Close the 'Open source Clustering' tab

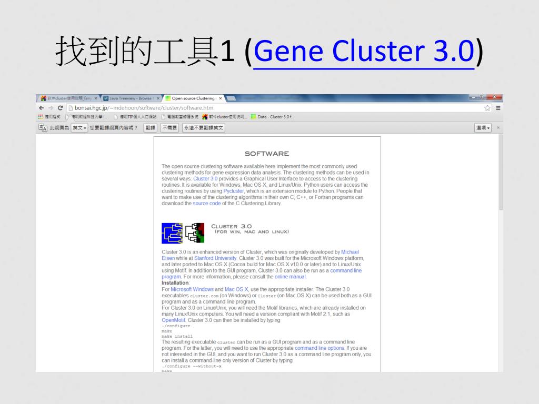click(221, 98)
